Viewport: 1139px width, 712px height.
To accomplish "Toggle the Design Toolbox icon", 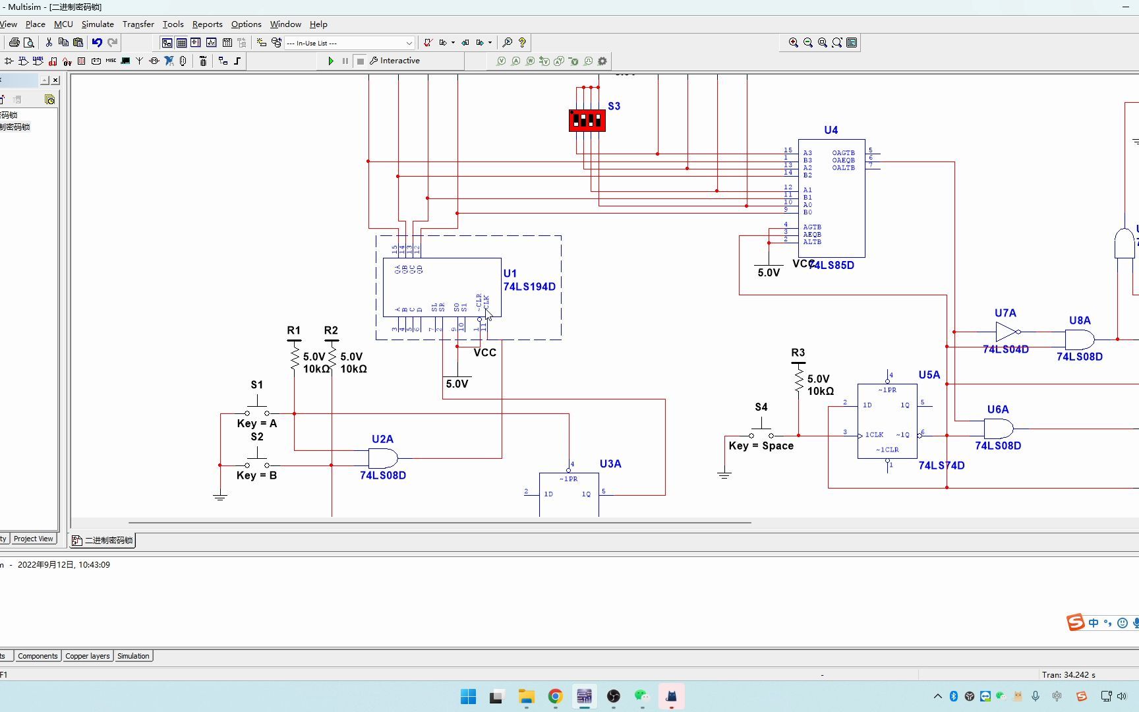I will [x=167, y=42].
